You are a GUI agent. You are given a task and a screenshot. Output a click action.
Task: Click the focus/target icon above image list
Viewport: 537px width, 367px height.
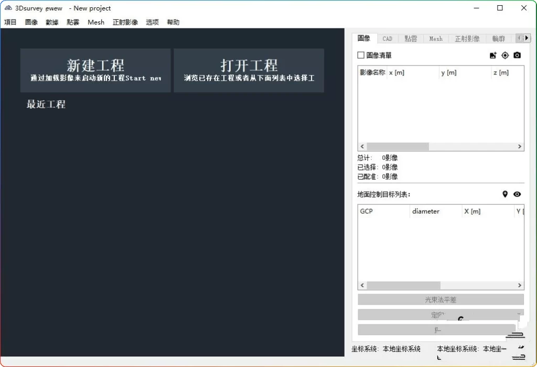pos(505,55)
